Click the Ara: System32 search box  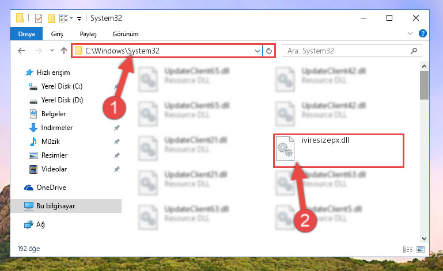[347, 51]
